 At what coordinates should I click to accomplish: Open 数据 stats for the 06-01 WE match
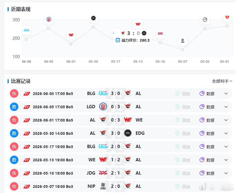coord(207,120)
